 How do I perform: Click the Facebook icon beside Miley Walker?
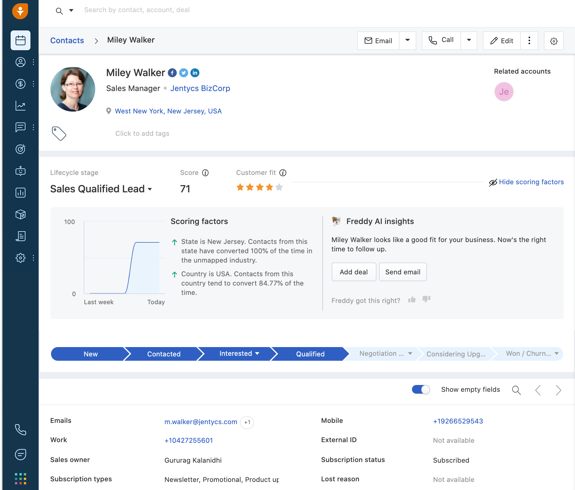(172, 73)
